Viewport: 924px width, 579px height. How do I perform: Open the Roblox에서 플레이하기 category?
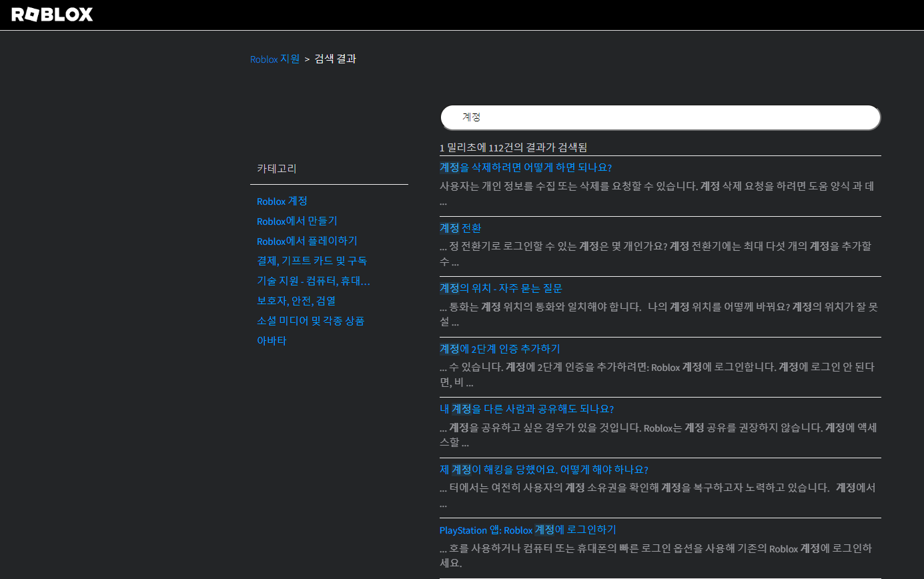307,241
